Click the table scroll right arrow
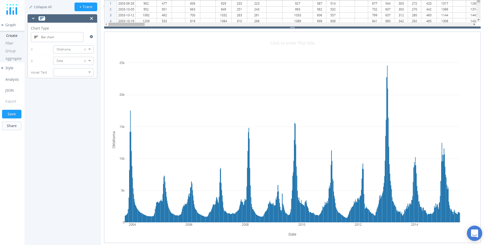This screenshot has width=484, height=245. (x=474, y=24)
